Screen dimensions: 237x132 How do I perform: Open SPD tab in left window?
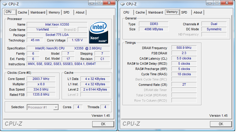[68, 12]
